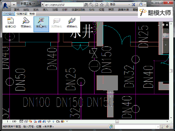Open the 建筑 ribbon tab
The height and width of the screenshot is (131, 175).
coord(16,9)
